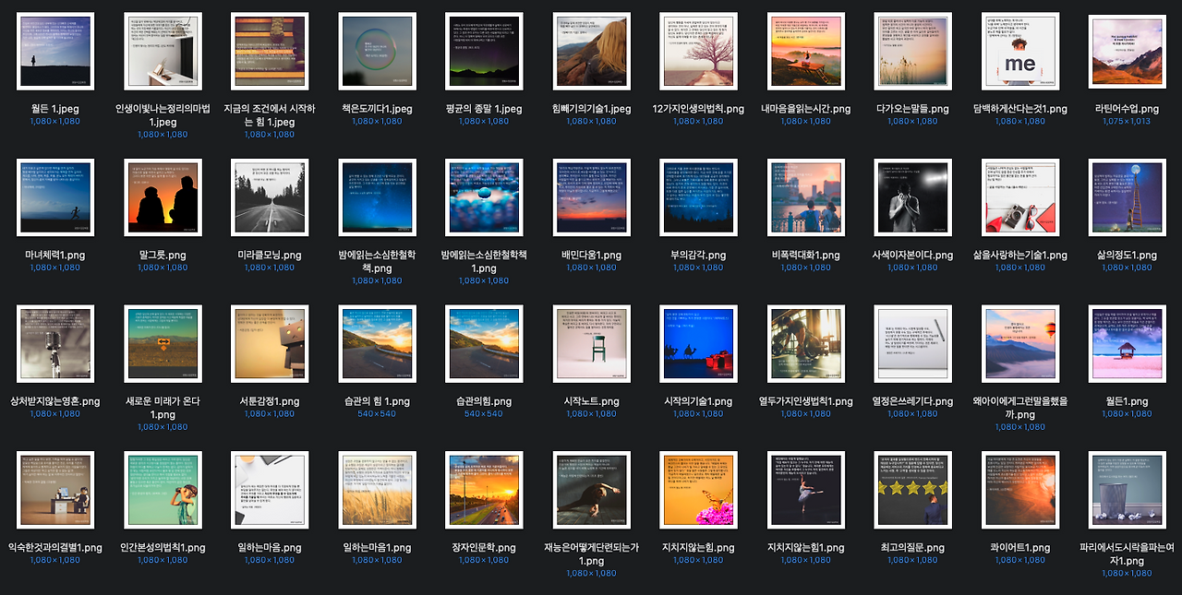Select the 콰이어트1.png thumbnail
The image size is (1182, 595).
pyautogui.click(x=1019, y=490)
